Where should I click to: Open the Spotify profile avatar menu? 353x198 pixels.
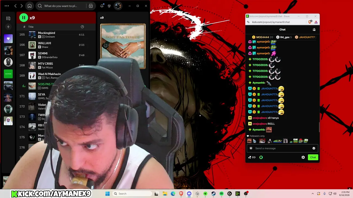(x=118, y=6)
